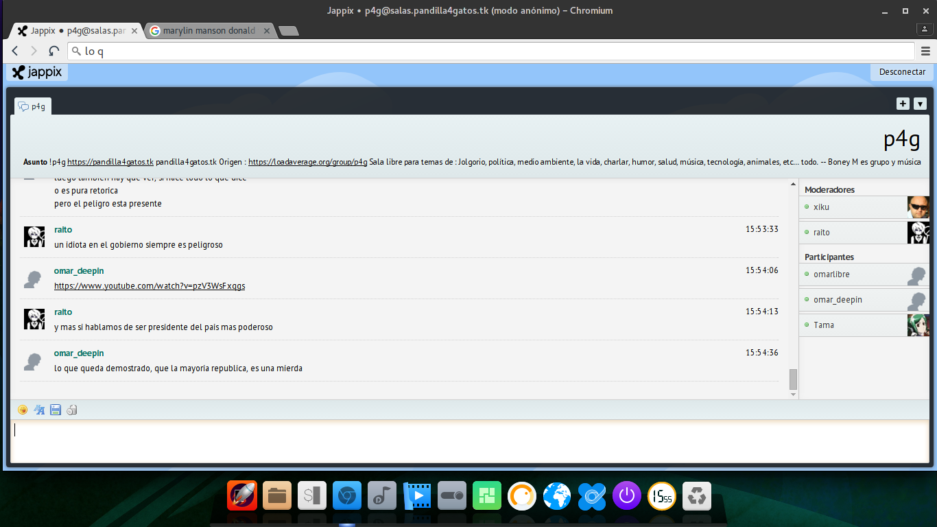Select omar_deepin in the participant list
937x527 pixels.
click(x=864, y=299)
